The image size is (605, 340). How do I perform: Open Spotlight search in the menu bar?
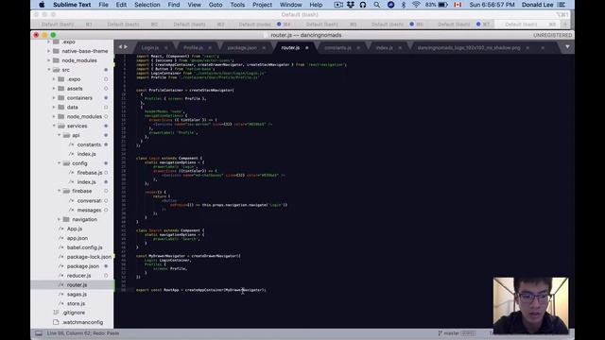pyautogui.click(x=376, y=5)
